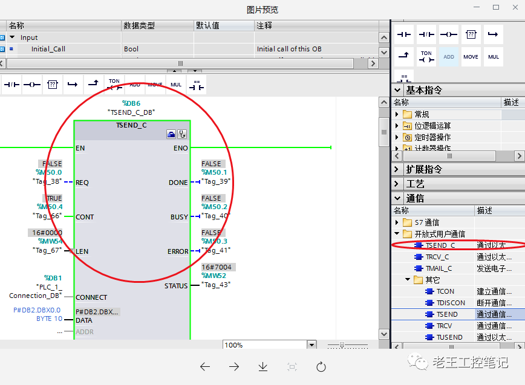Expand the 位逻辑运算 folder
This screenshot has width=525, height=385.
coord(397,126)
